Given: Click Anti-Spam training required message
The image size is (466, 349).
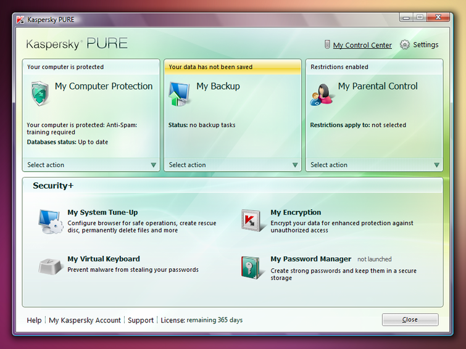Looking at the screenshot, I should click(82, 129).
